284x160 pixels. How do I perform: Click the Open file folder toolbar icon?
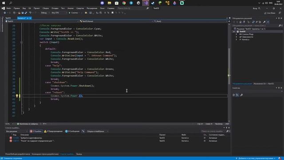pyautogui.click(x=19, y=13)
